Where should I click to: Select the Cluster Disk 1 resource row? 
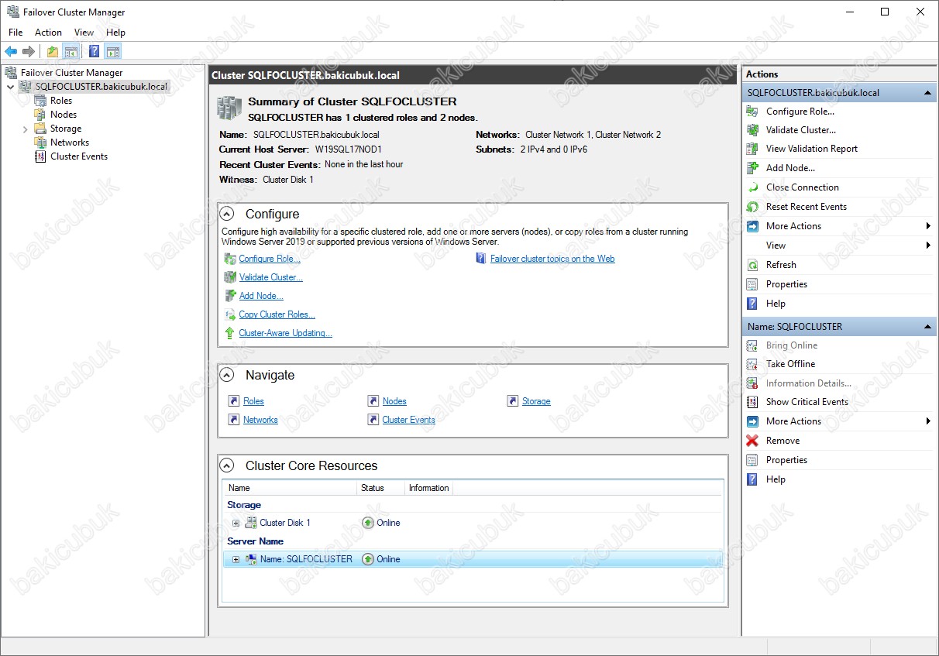[x=473, y=523]
